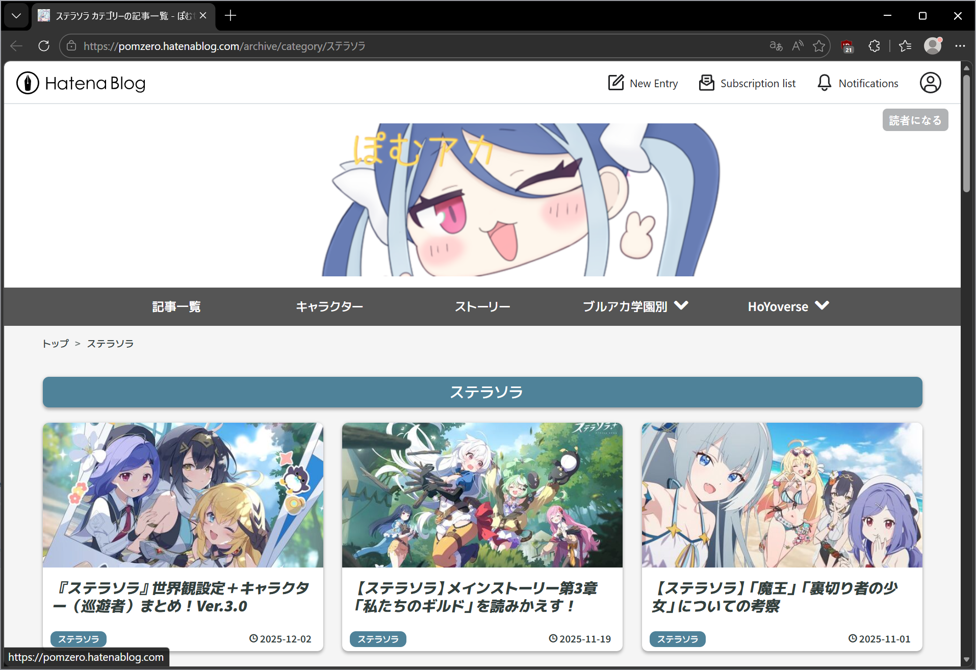This screenshot has width=976, height=670.
Task: Click the New Entry pencil icon
Action: coord(616,83)
